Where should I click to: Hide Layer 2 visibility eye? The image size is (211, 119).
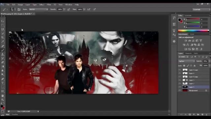click(179, 84)
